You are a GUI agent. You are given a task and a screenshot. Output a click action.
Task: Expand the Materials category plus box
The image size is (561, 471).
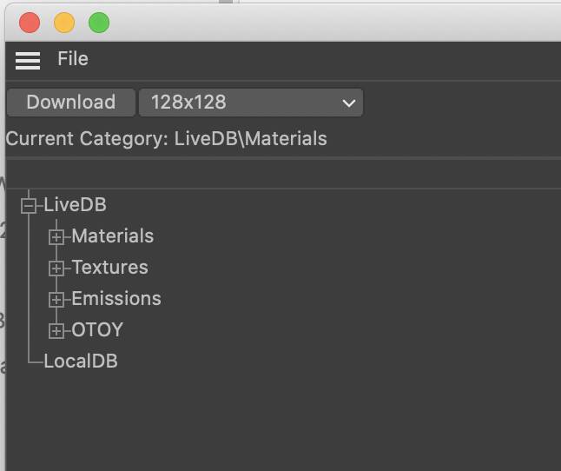click(x=56, y=236)
